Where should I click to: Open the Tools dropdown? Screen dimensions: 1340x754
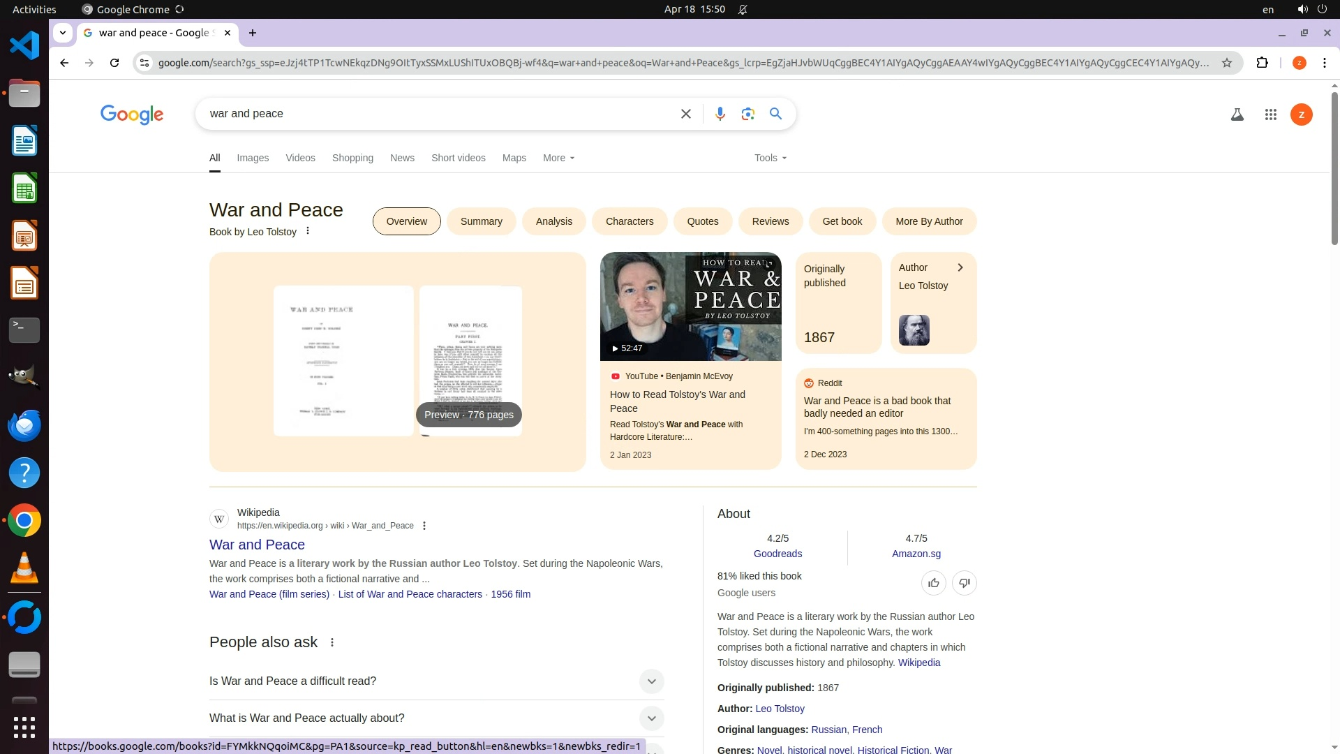[770, 158]
